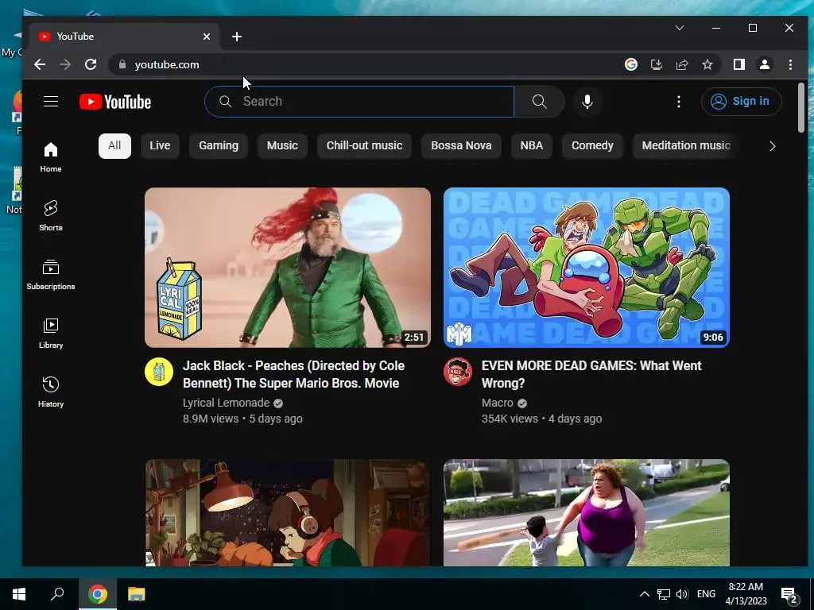
Task: Select the All filter chip
Action: (114, 146)
